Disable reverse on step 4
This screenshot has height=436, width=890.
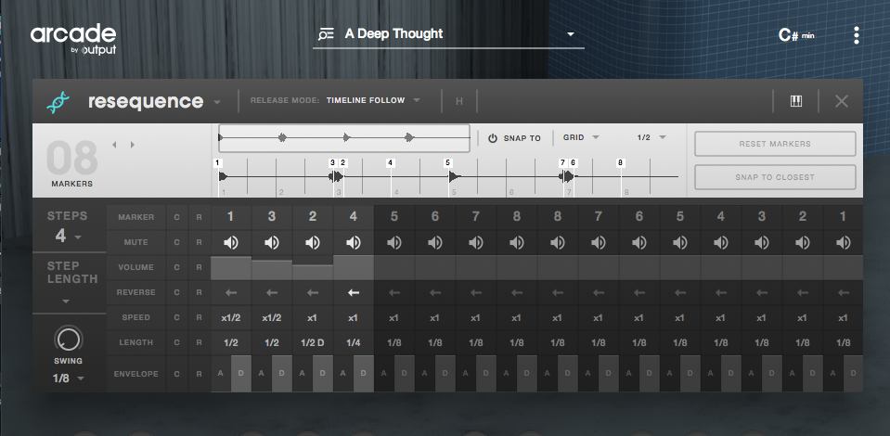pos(353,292)
